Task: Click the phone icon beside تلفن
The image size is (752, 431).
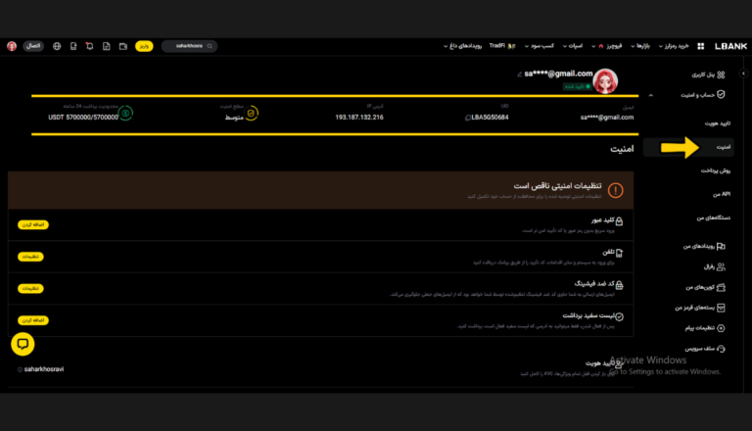Action: (x=619, y=253)
